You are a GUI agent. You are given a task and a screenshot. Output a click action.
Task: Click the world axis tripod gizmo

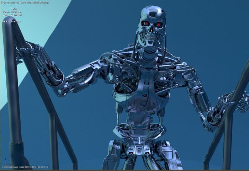pyautogui.click(x=7, y=162)
